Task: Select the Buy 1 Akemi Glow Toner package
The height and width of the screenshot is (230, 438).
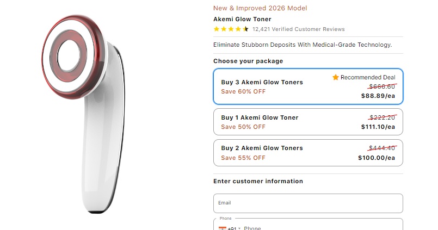Action: (x=308, y=122)
